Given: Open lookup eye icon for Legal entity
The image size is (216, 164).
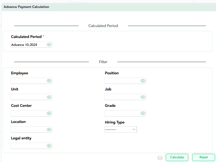Looking at the screenshot, I should [49, 146].
